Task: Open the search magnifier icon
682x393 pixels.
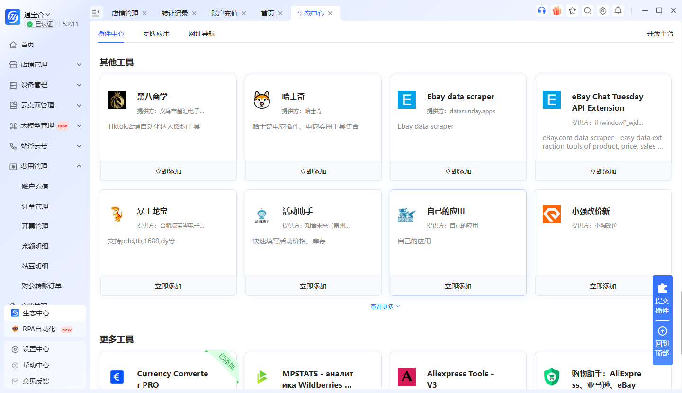Action: (587, 10)
